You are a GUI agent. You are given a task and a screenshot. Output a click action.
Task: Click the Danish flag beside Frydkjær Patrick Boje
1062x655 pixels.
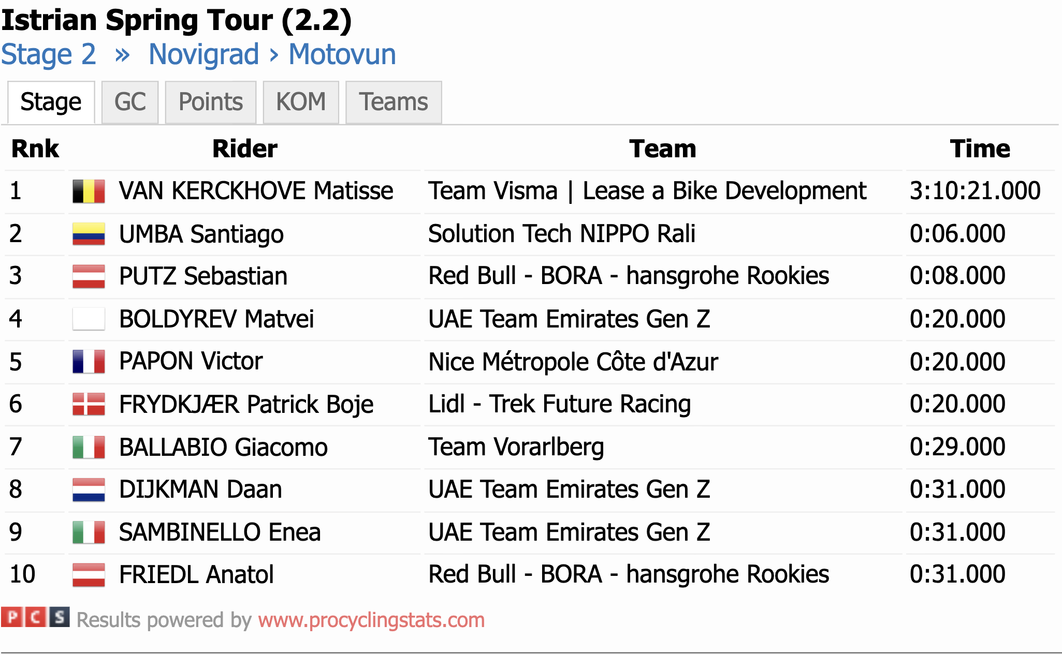coord(89,404)
